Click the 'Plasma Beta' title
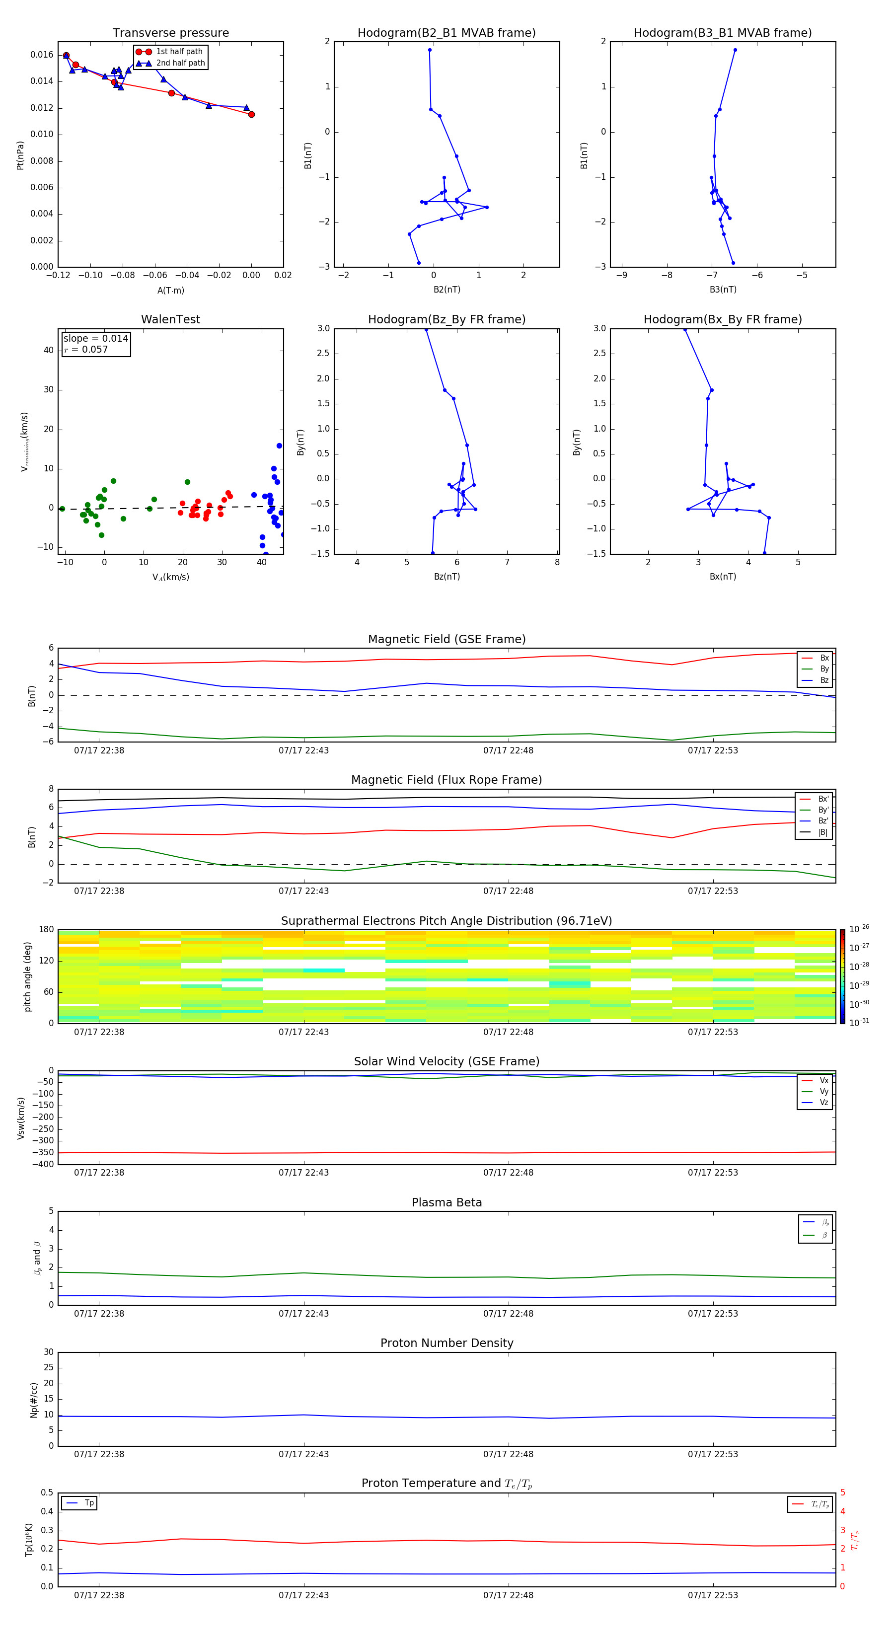This screenshot has width=894, height=1639. pyautogui.click(x=447, y=1202)
